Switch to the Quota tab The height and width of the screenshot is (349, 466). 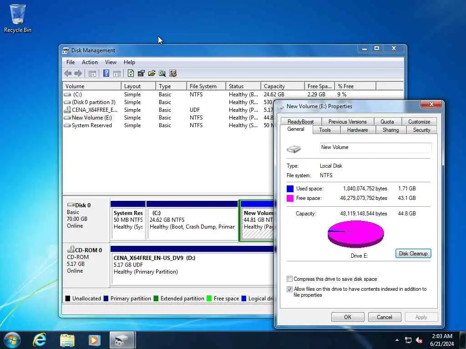pyautogui.click(x=387, y=122)
